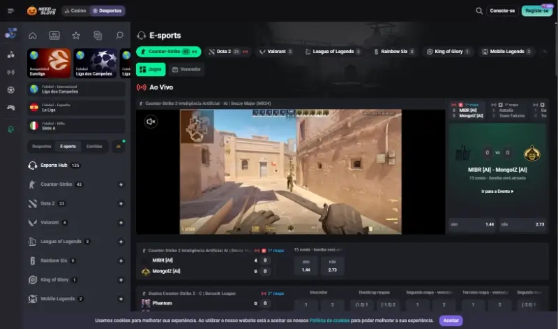The width and height of the screenshot is (558, 329).
Task: Click the Registe-se button
Action: pos(537,10)
